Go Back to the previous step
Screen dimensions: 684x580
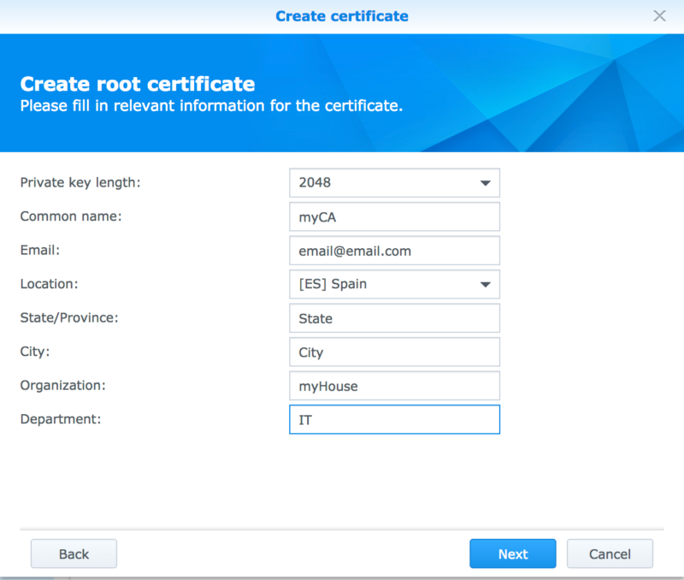coord(74,553)
